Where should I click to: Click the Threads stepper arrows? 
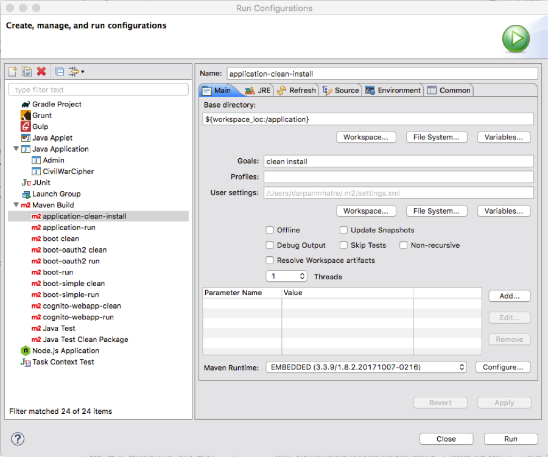302,276
